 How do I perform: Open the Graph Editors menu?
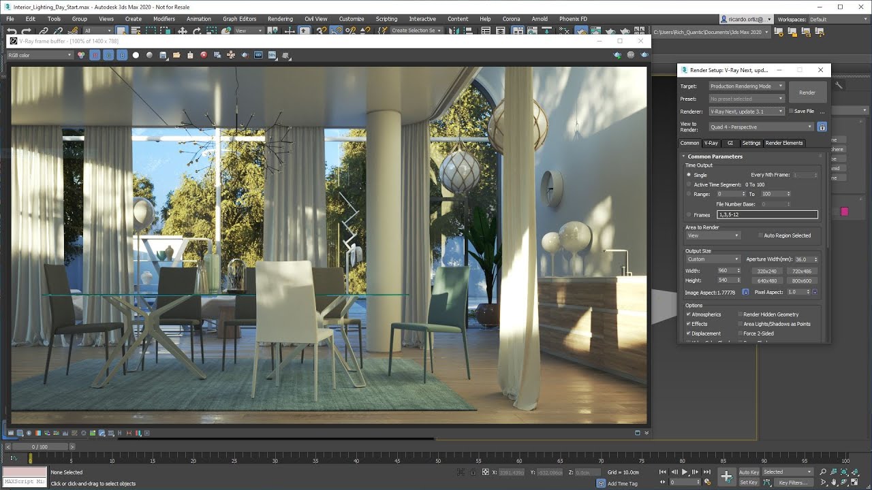click(x=240, y=19)
